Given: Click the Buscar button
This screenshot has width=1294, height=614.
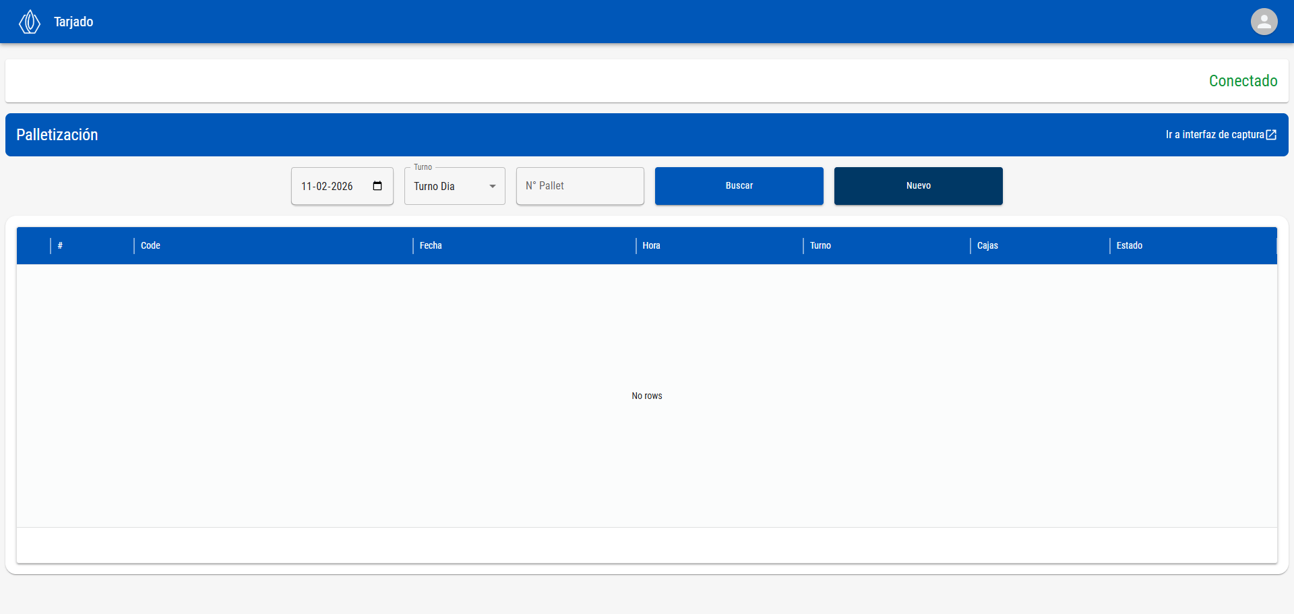Looking at the screenshot, I should [739, 186].
